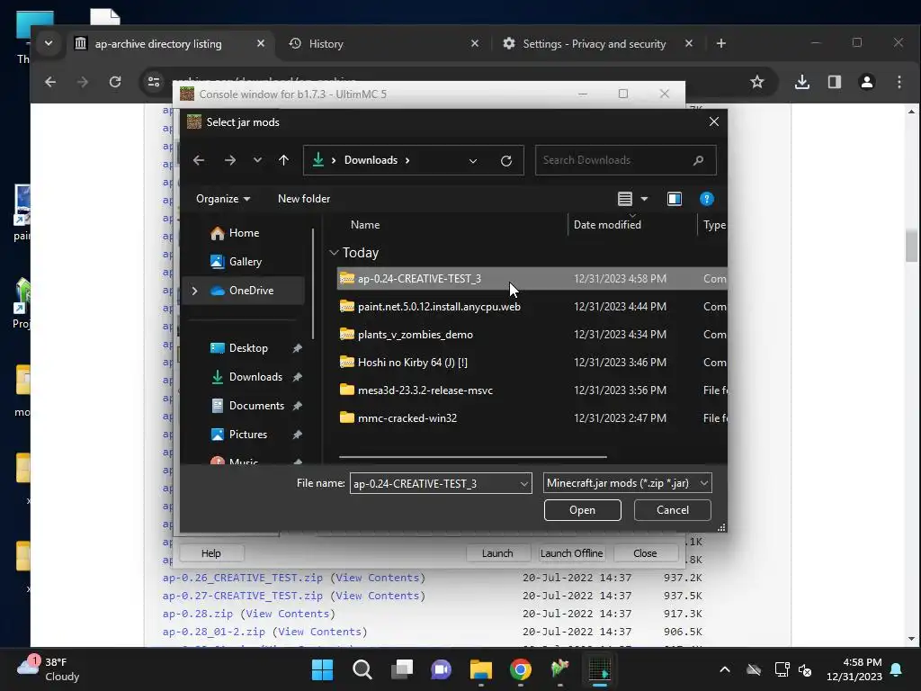
Task: Open recent locations chevron in dialog
Action: coord(257,160)
